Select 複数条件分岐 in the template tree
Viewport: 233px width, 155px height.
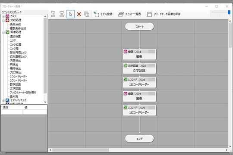pyautogui.click(x=18, y=28)
